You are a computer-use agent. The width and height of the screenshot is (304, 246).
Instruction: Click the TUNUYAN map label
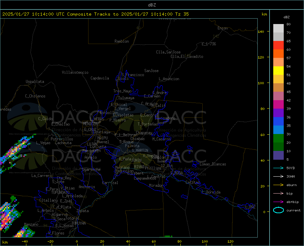point(78,223)
